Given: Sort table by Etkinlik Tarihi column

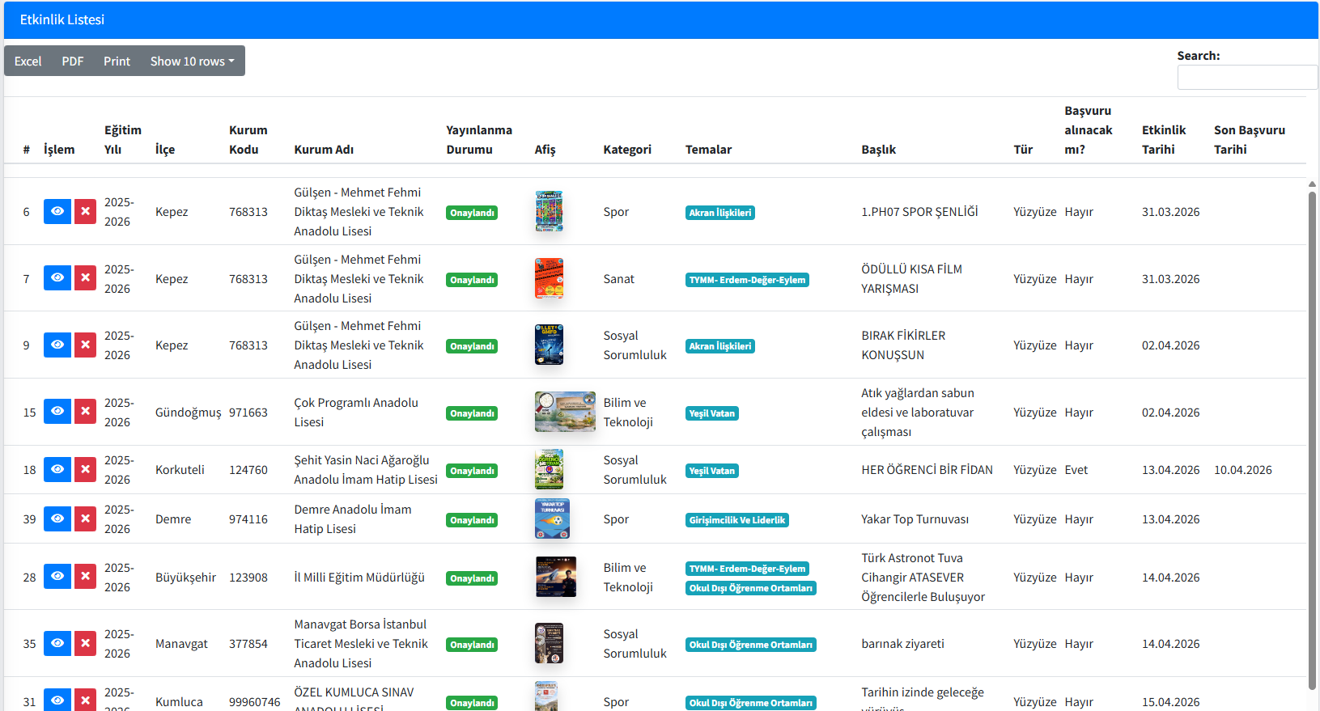Looking at the screenshot, I should (x=1164, y=139).
